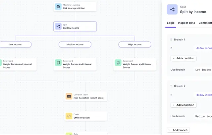Click Branch 1 If condition data.income field
This screenshot has height=135, width=212.
click(x=203, y=48)
